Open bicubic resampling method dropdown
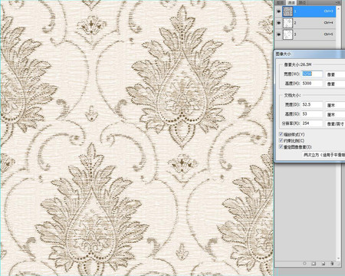Image resolution: width=345 pixels, height=276 pixels. (324, 155)
